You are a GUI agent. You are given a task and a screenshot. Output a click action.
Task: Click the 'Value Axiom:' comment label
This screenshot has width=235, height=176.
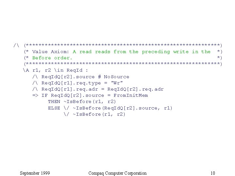click(51, 52)
